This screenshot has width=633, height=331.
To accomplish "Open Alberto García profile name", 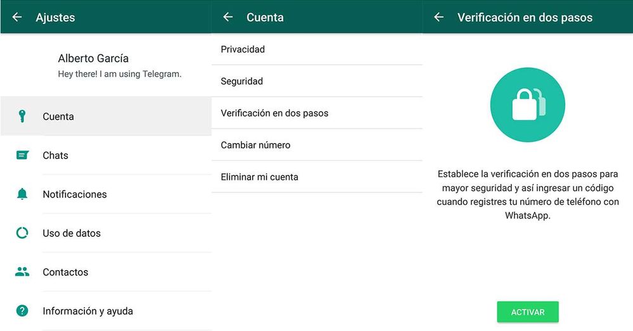I will click(x=93, y=58).
